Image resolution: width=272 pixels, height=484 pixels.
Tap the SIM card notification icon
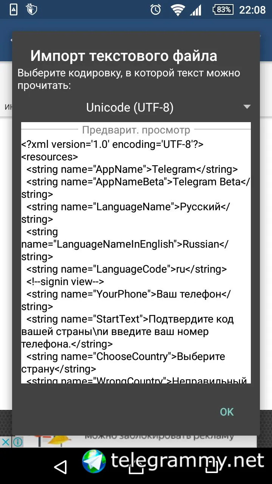pyautogui.click(x=14, y=10)
